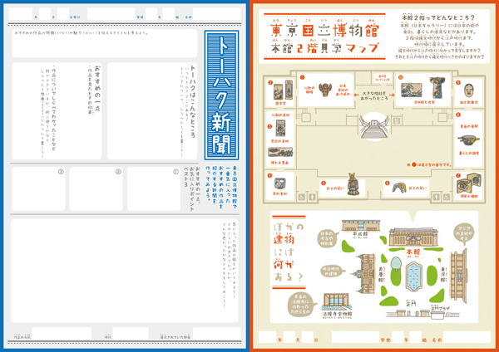The image size is (499, 352).
Task: Click favorite point box number ②
Action: [96, 188]
